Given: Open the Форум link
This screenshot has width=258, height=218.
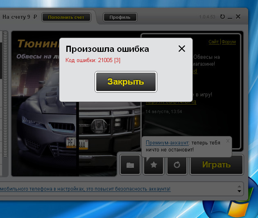Looking at the screenshot, I should click(229, 42).
